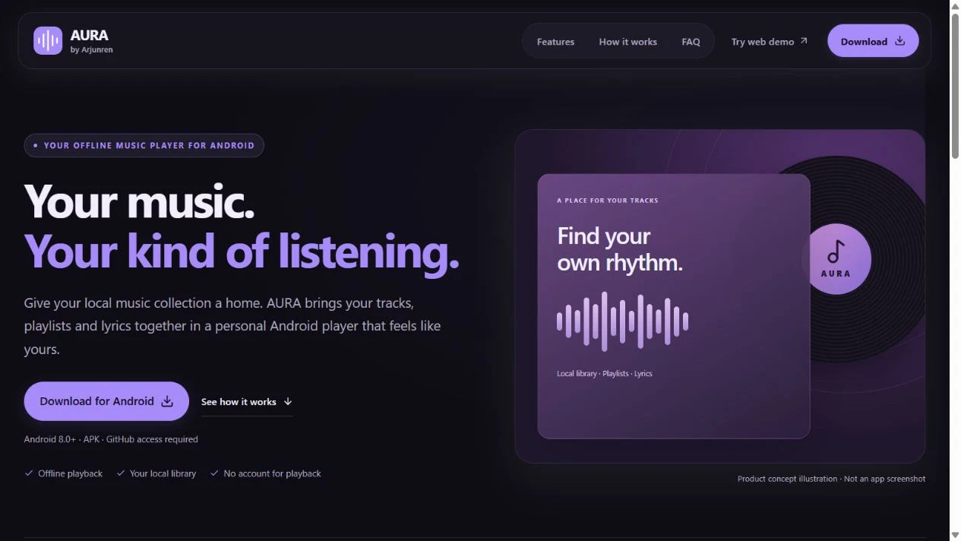
Task: Click the scrollbar down arrow
Action: point(955,535)
